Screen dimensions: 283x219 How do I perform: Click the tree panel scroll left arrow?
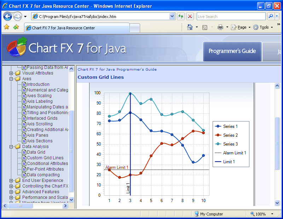coord(5,206)
